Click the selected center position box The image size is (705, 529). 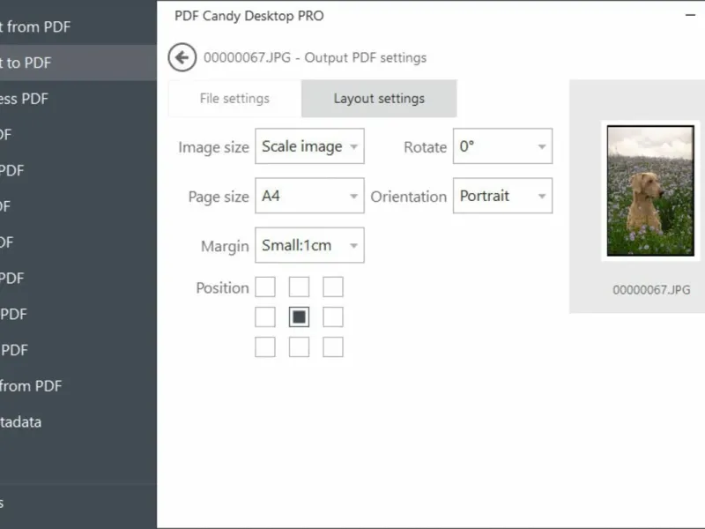[x=299, y=317]
